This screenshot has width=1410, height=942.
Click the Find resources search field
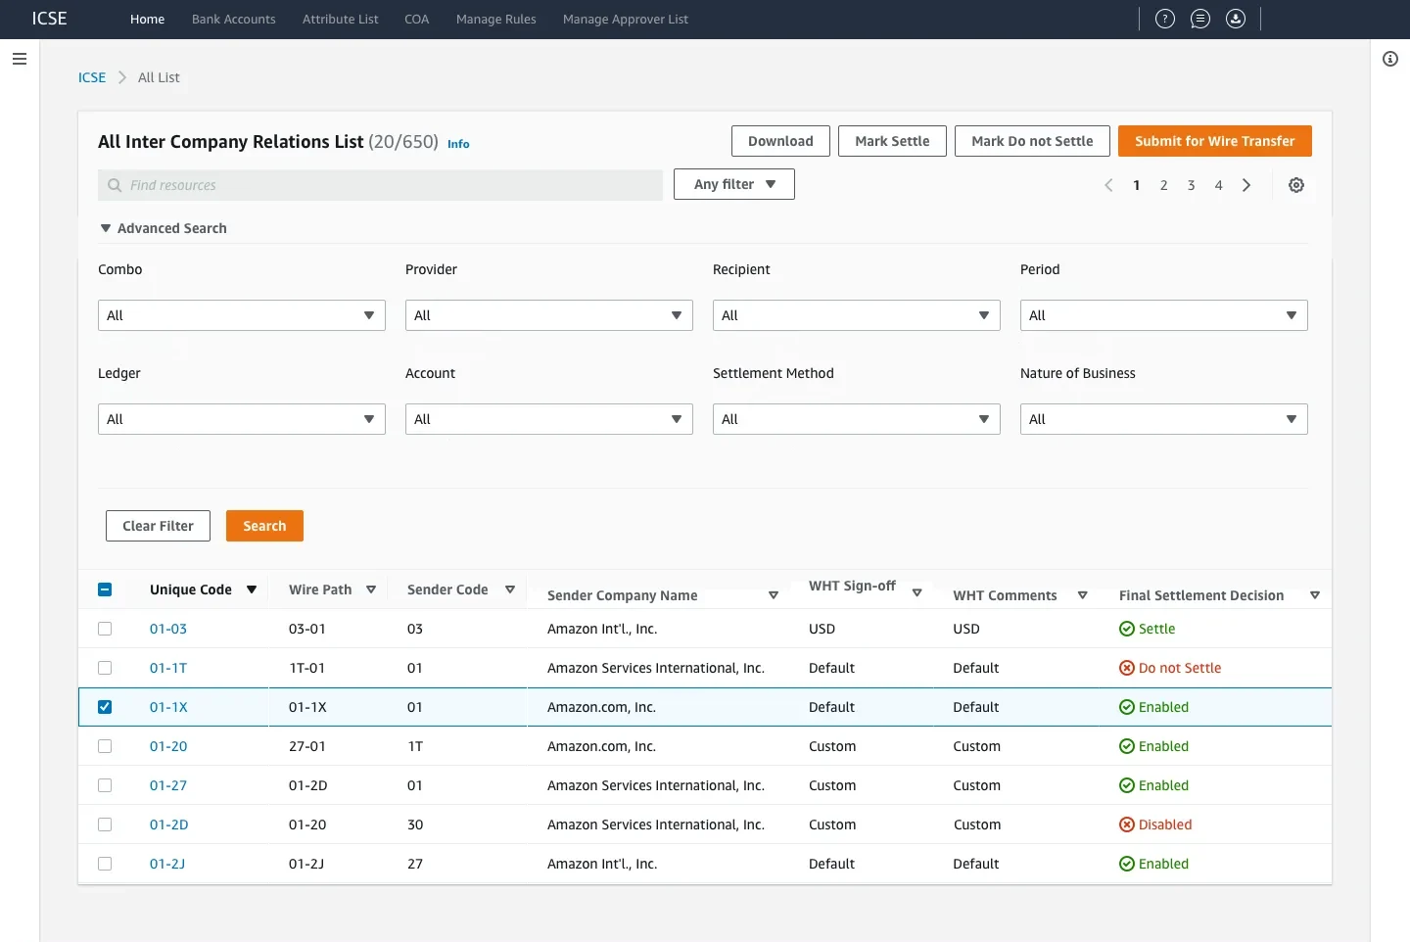(381, 185)
